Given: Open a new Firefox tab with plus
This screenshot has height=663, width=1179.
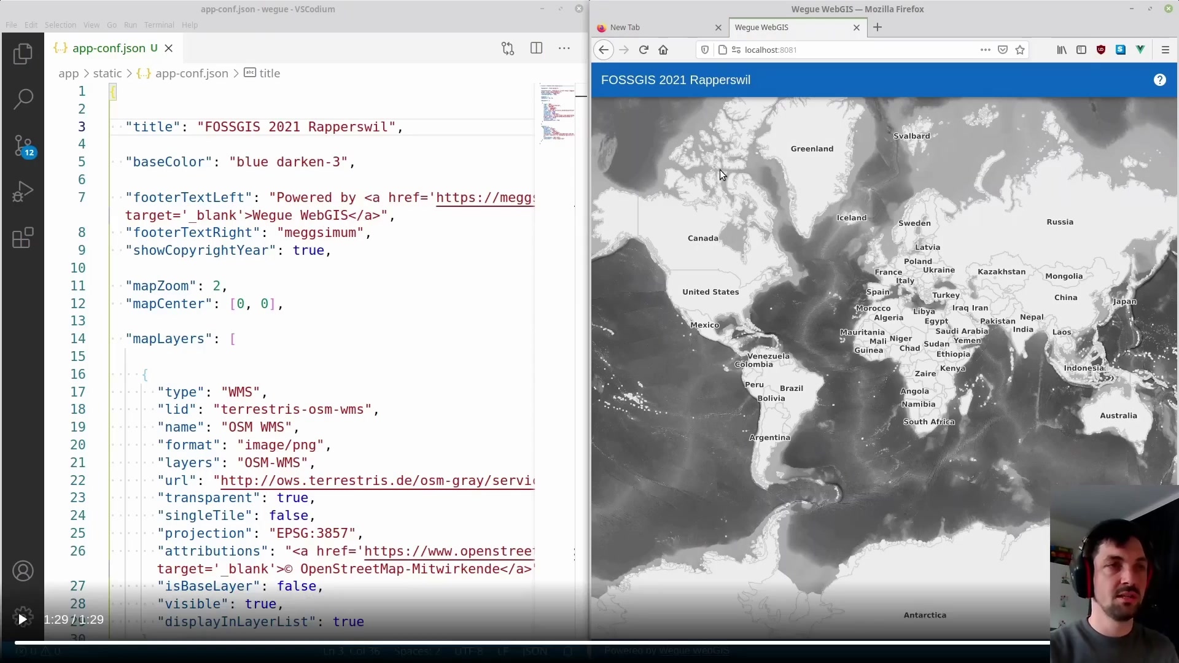Looking at the screenshot, I should coord(877,27).
